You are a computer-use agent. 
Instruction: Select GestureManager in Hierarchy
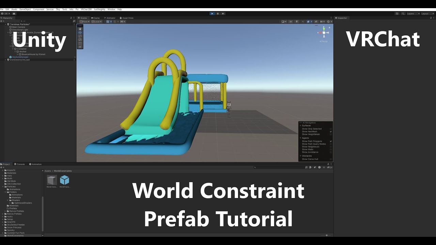[x=20, y=57]
